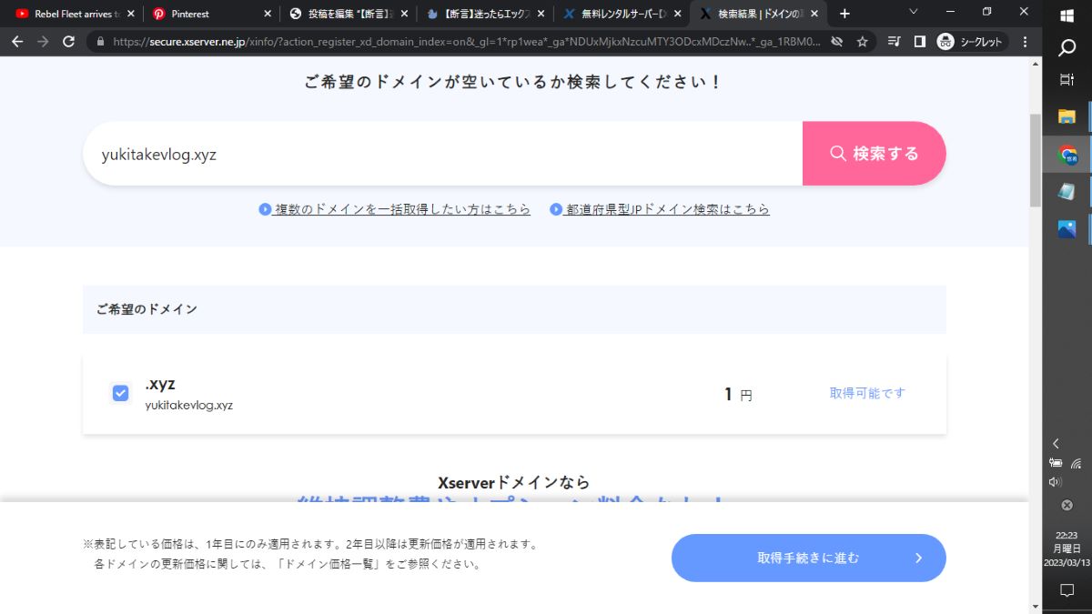
Task: Open a new browser tab
Action: pos(844,14)
